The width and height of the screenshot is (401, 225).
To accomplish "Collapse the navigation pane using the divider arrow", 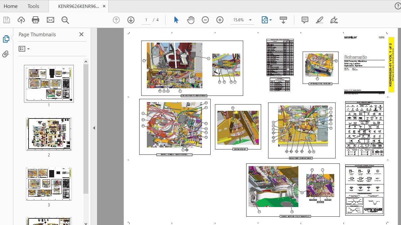I will click(x=94, y=128).
